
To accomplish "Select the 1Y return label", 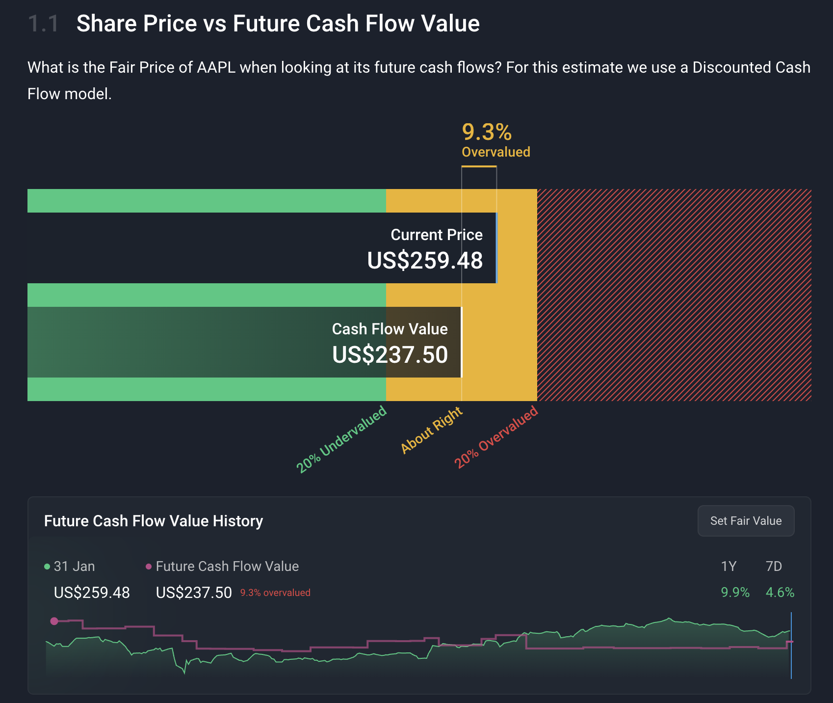I will coord(729,567).
